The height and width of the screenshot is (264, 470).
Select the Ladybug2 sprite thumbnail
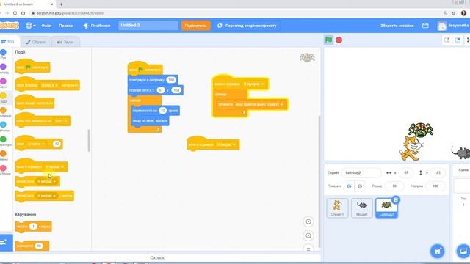386,208
